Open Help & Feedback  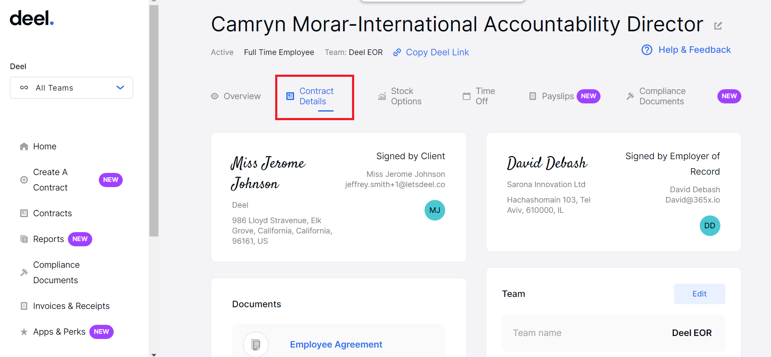point(695,50)
